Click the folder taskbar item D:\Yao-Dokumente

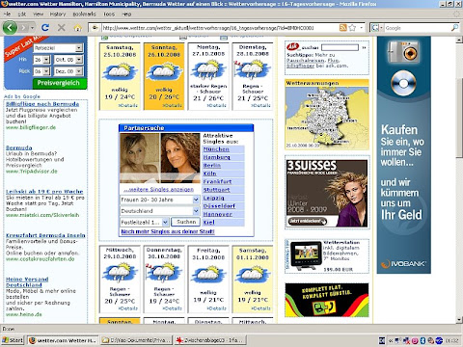pyautogui.click(x=137, y=340)
